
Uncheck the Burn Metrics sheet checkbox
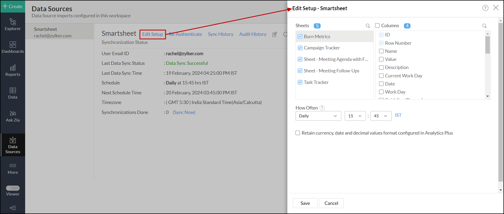point(300,37)
